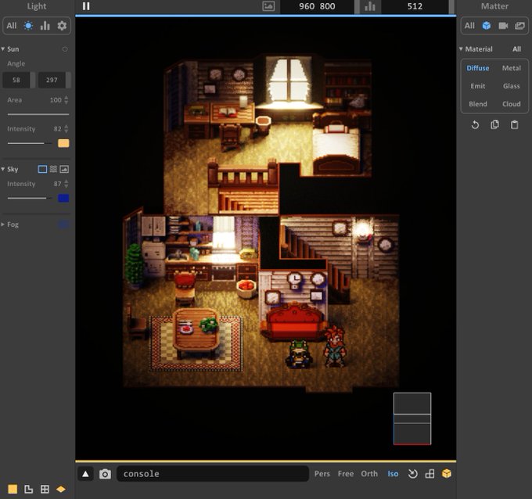Image resolution: width=532 pixels, height=499 pixels.
Task: Toggle the Sun disk circle option
Action: tap(65, 49)
